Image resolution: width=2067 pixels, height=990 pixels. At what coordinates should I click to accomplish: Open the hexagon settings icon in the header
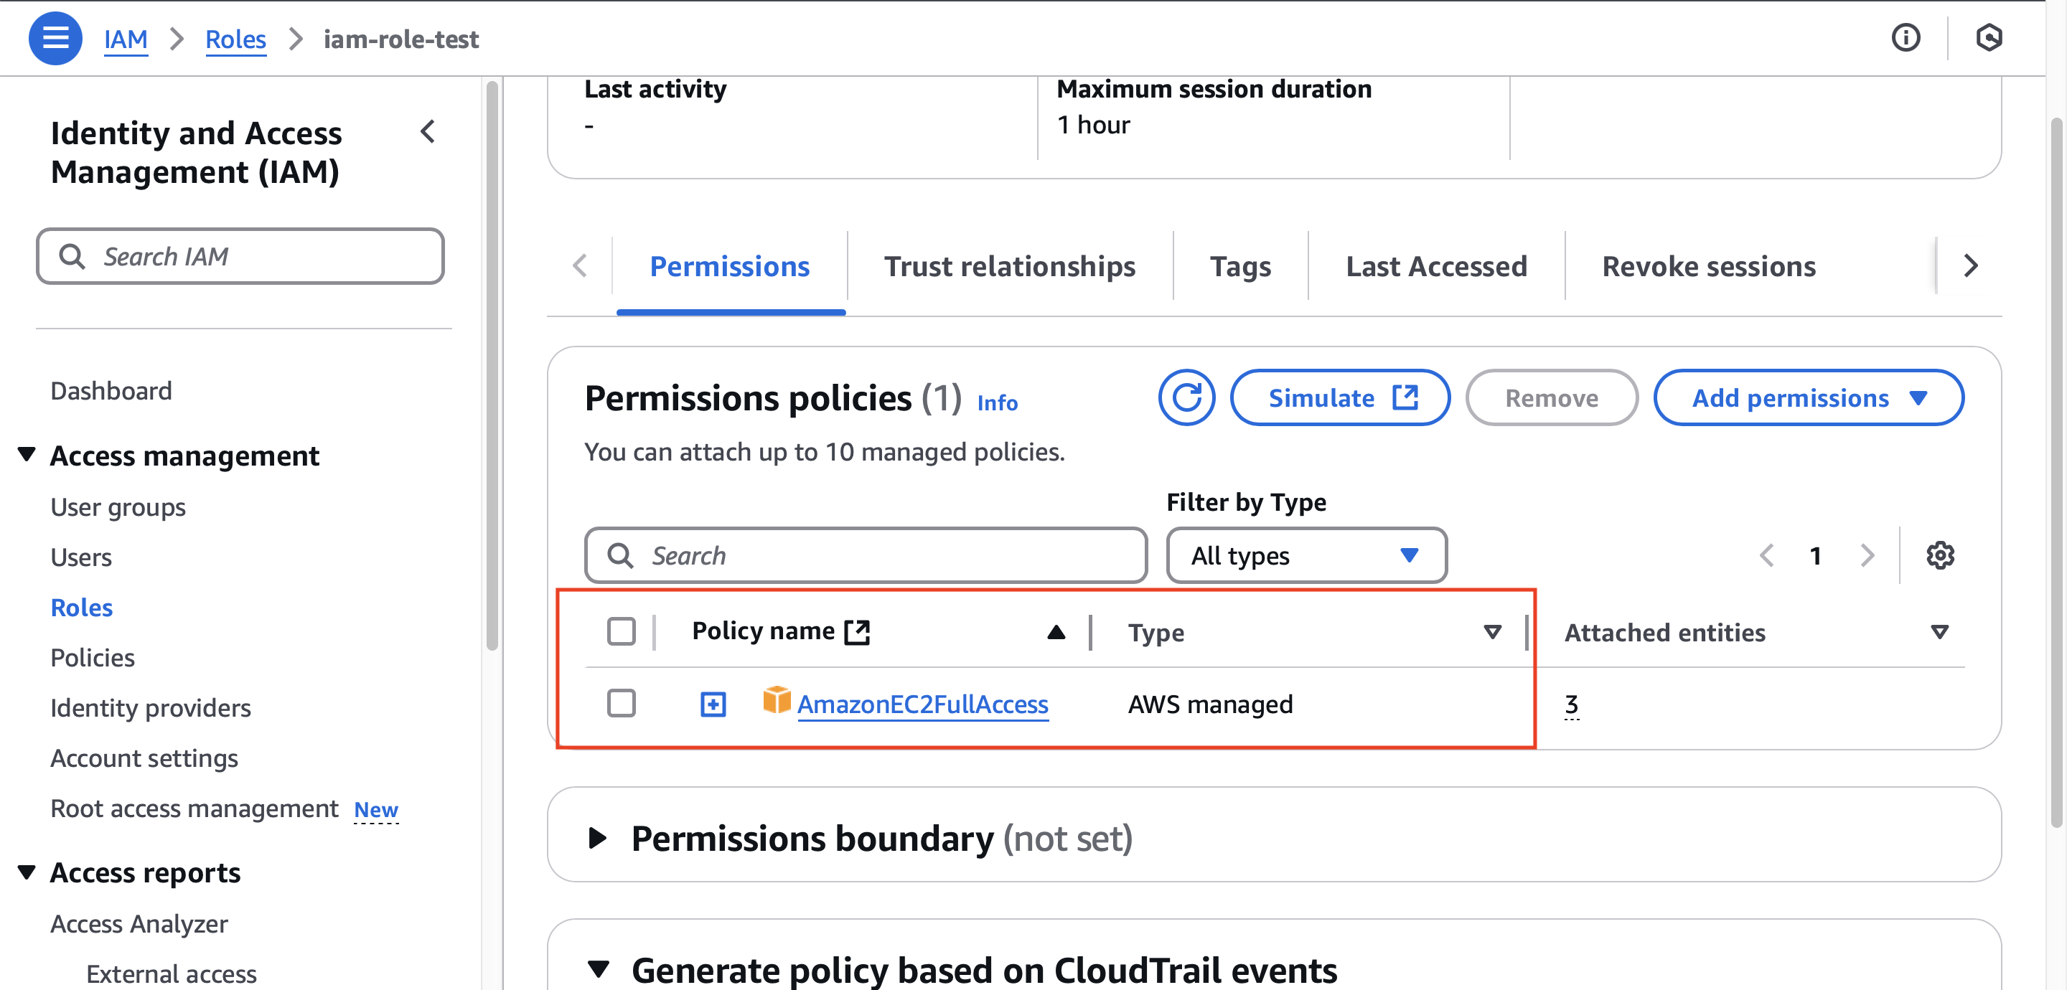pyautogui.click(x=1988, y=38)
